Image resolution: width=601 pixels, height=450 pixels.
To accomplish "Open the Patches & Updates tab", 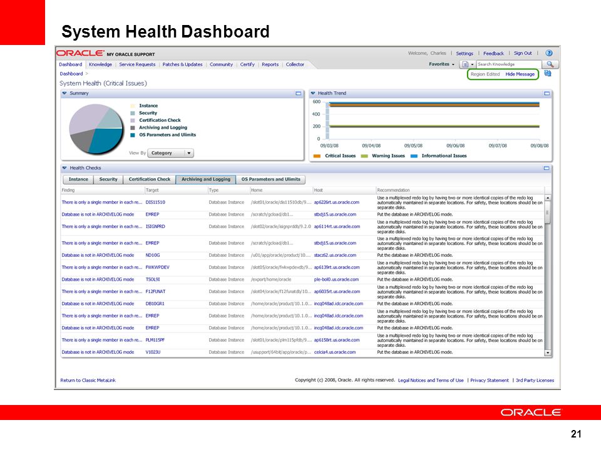I will click(182, 64).
